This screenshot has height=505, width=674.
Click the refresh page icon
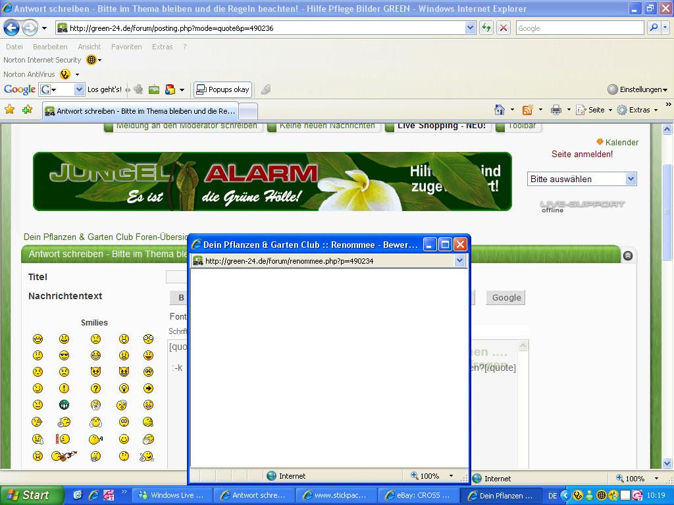tap(486, 28)
